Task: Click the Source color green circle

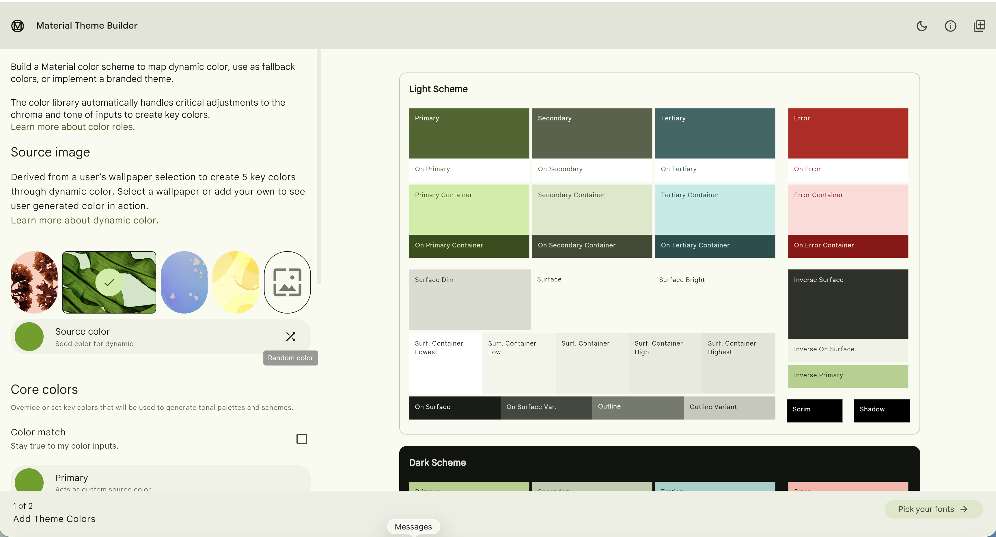Action: coord(29,337)
